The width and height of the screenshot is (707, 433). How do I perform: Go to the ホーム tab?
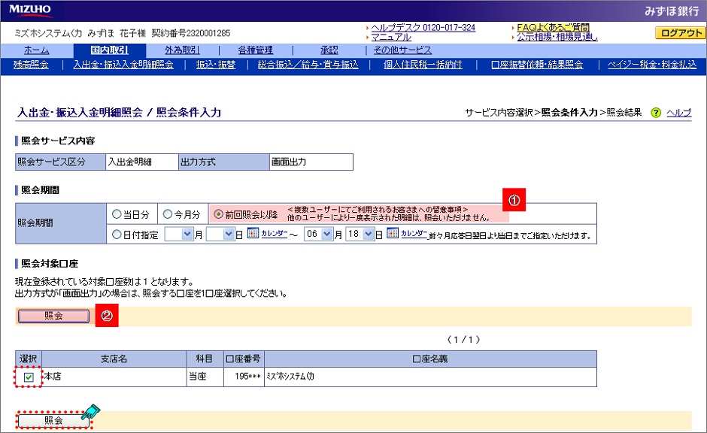pos(37,50)
